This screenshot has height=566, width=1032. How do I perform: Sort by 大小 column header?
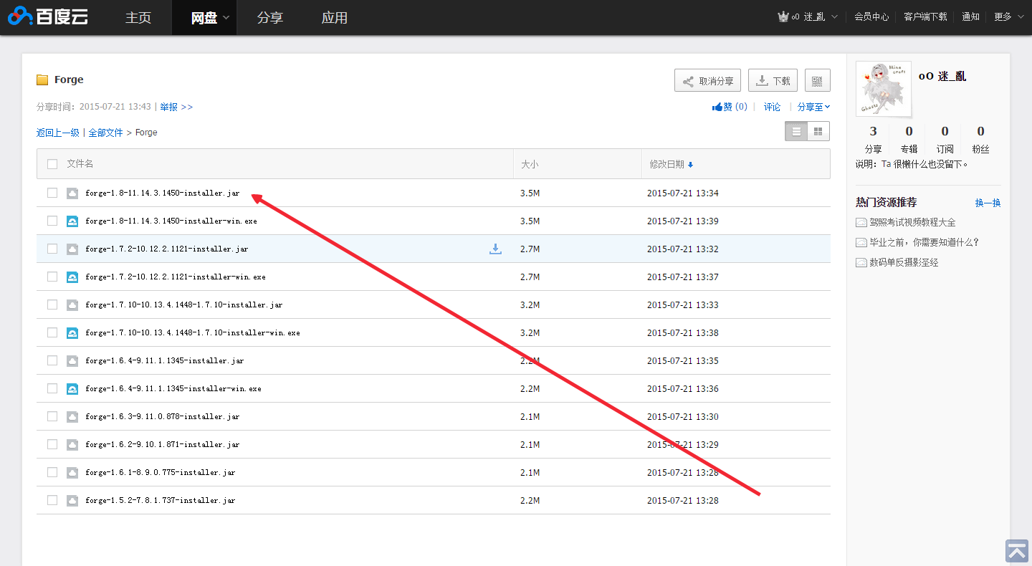(530, 164)
